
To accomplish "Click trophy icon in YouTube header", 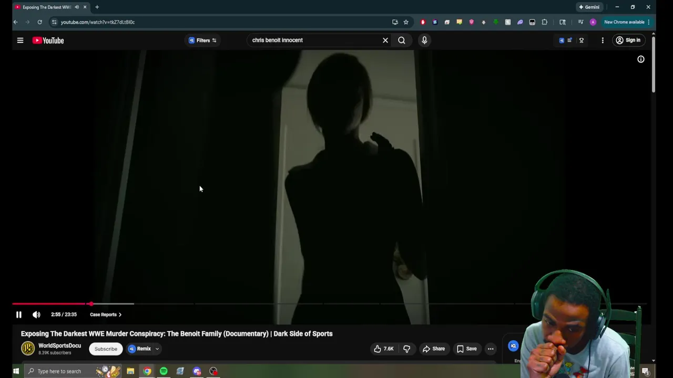I will [582, 40].
